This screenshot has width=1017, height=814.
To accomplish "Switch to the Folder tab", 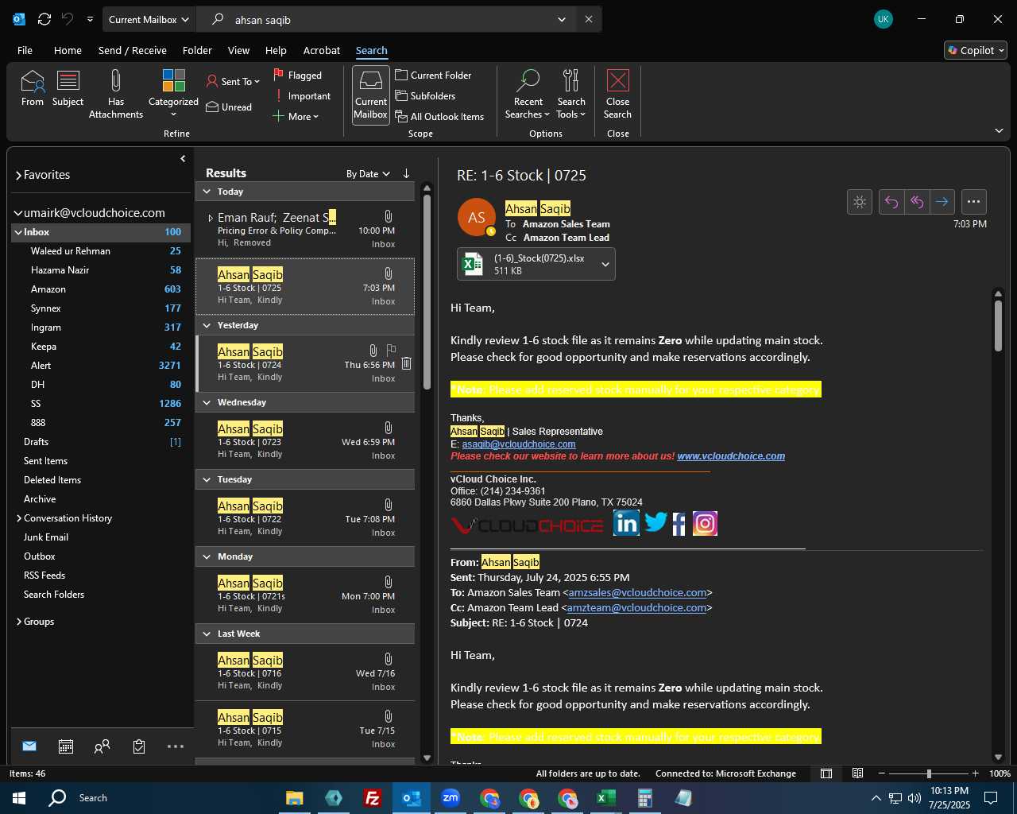I will (197, 50).
